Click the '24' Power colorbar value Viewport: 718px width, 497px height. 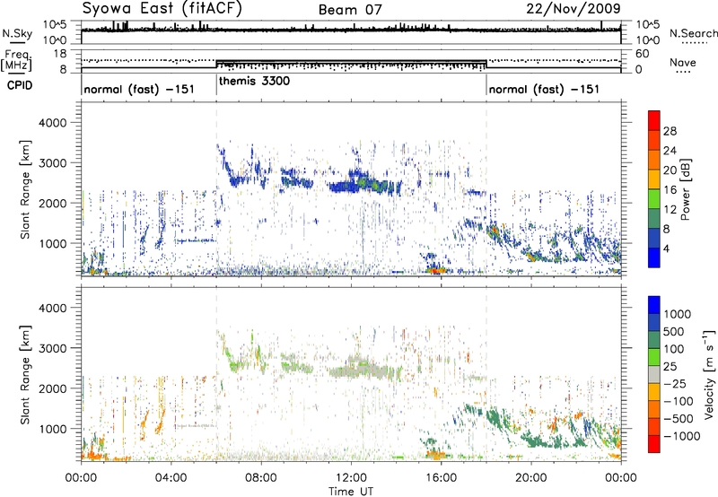[670, 151]
